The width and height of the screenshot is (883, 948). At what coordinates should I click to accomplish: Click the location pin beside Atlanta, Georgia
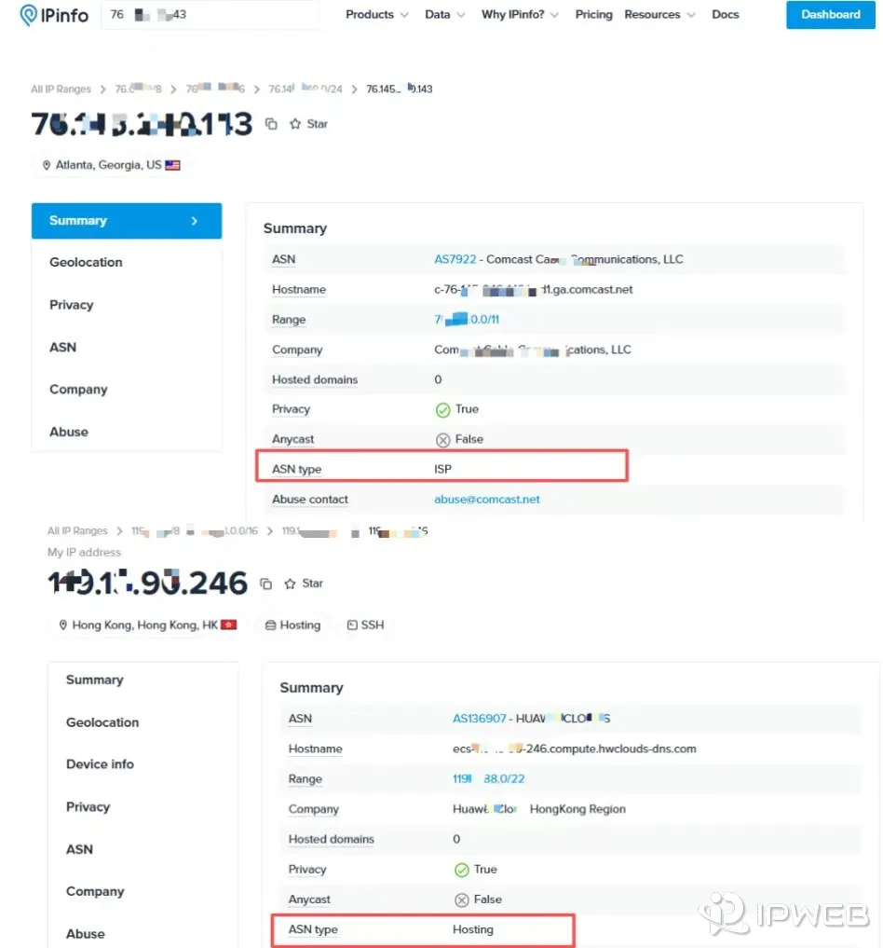coord(47,165)
